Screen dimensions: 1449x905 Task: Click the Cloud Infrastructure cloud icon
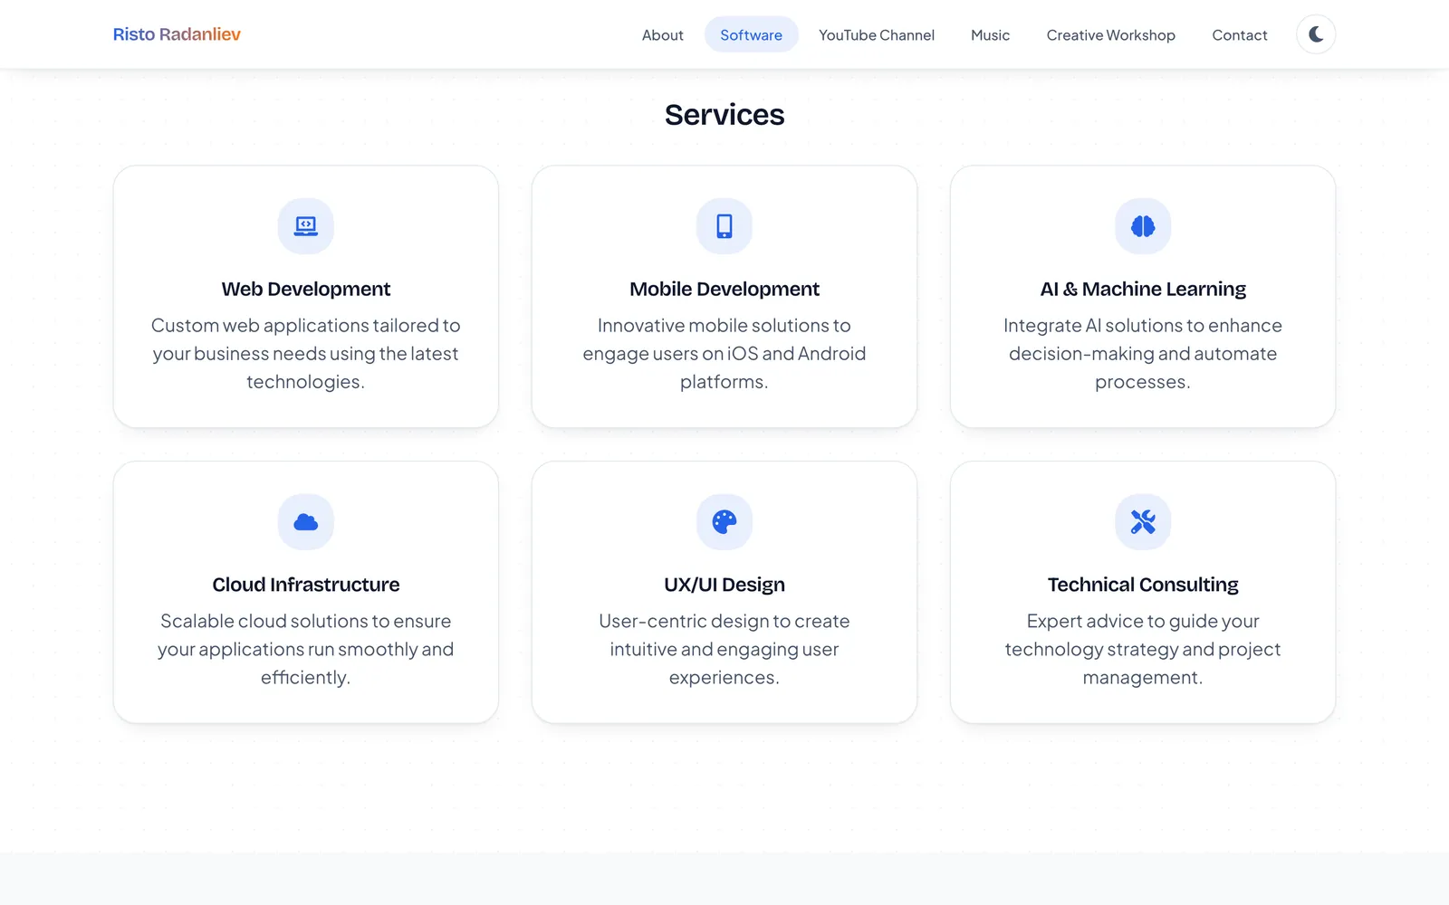point(306,522)
